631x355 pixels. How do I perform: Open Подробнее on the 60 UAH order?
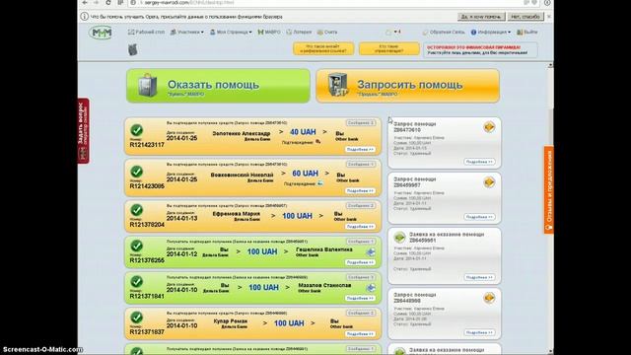coord(360,190)
